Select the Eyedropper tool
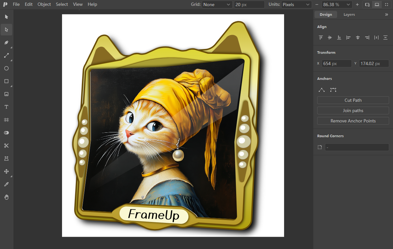393x249 pixels. (6, 184)
